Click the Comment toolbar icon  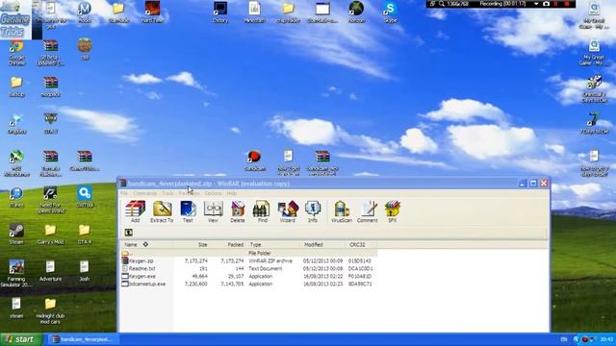click(x=368, y=211)
